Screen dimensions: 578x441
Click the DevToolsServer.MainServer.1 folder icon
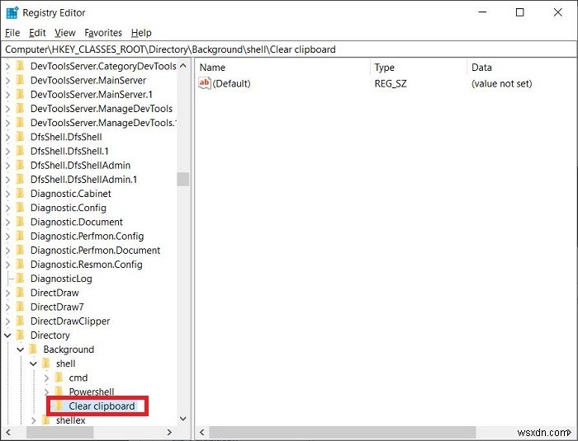pos(21,95)
